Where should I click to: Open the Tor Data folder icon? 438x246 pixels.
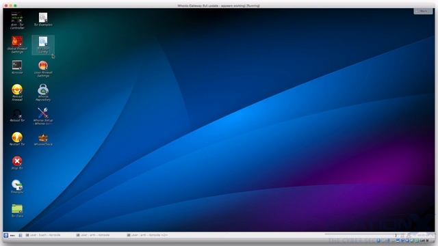17,210
